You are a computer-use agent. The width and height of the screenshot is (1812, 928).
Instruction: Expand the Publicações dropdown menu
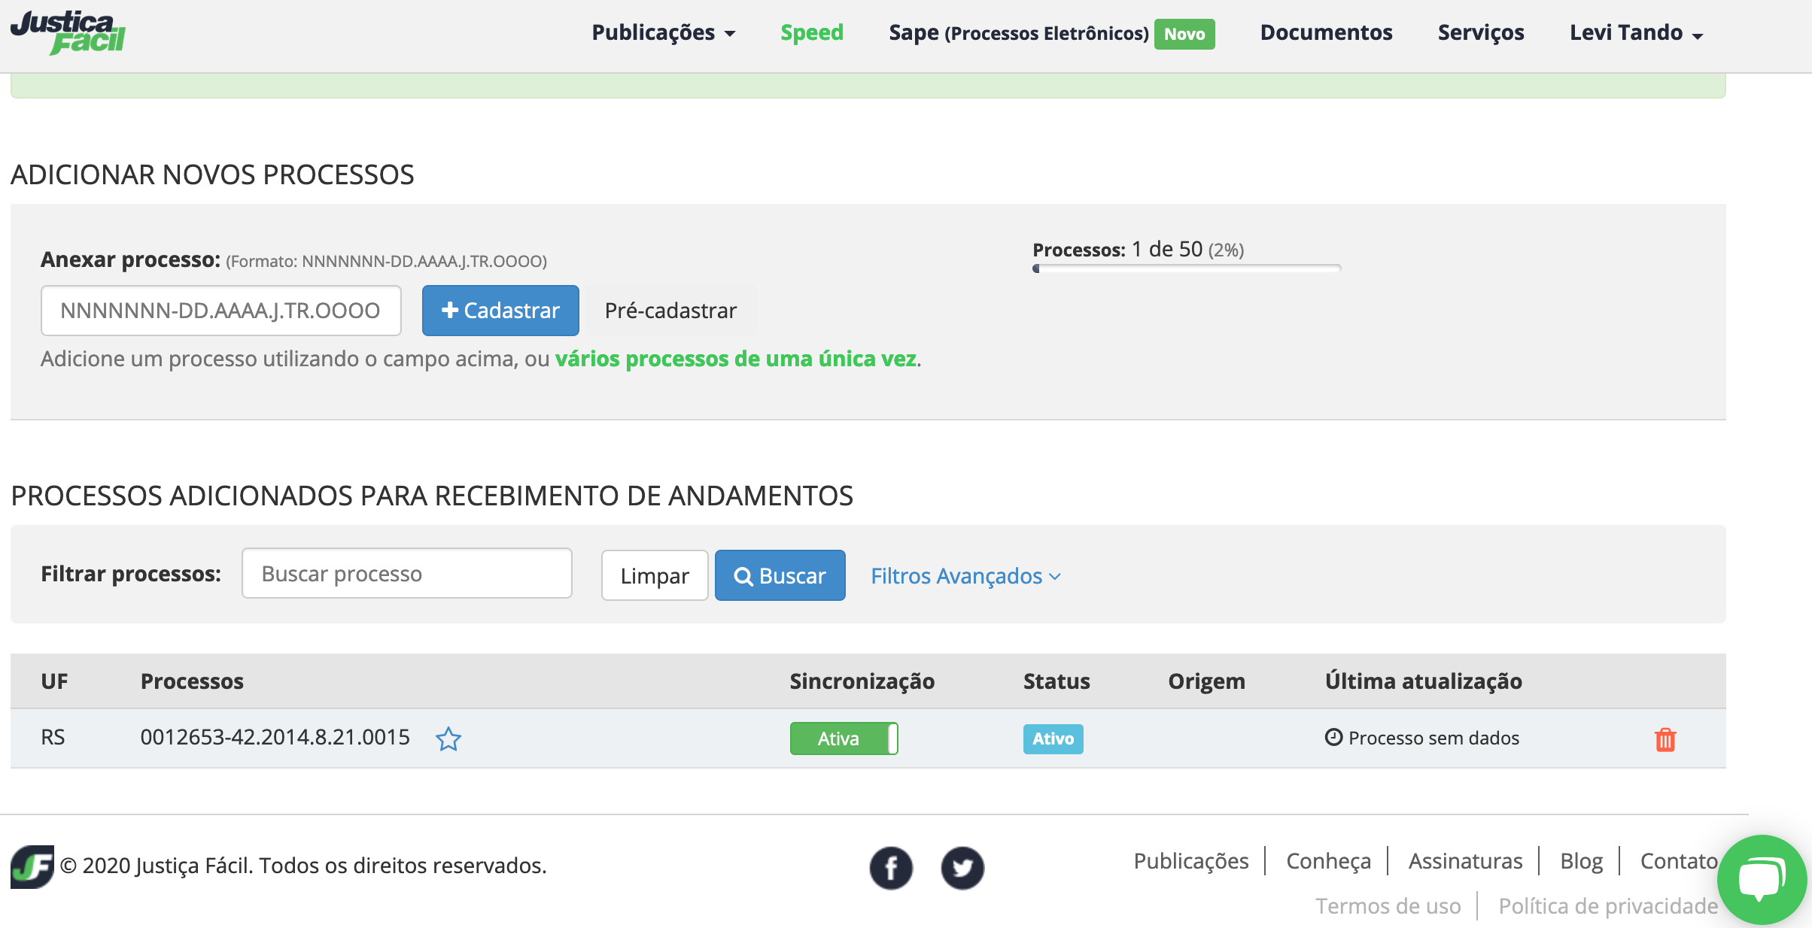(663, 33)
